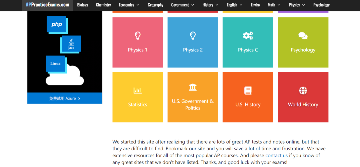Screen dimensions: 360x167
Task: Click the "contact us" link
Action: point(276,156)
